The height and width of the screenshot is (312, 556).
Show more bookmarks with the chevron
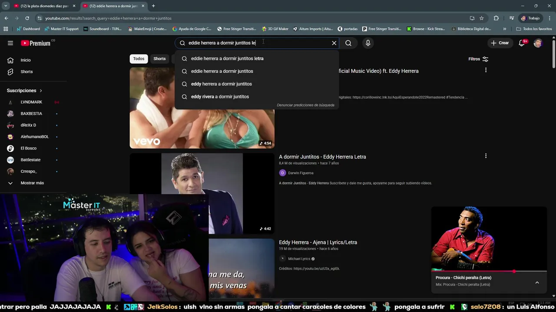pos(504,29)
